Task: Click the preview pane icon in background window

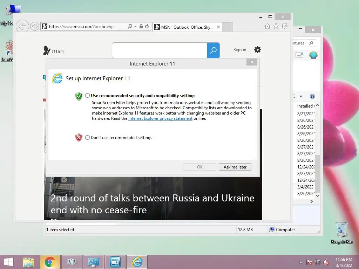Action: click(x=299, y=55)
